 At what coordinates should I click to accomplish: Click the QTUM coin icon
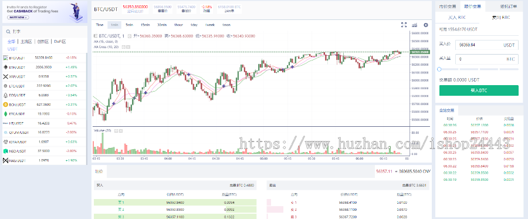(x=5, y=133)
